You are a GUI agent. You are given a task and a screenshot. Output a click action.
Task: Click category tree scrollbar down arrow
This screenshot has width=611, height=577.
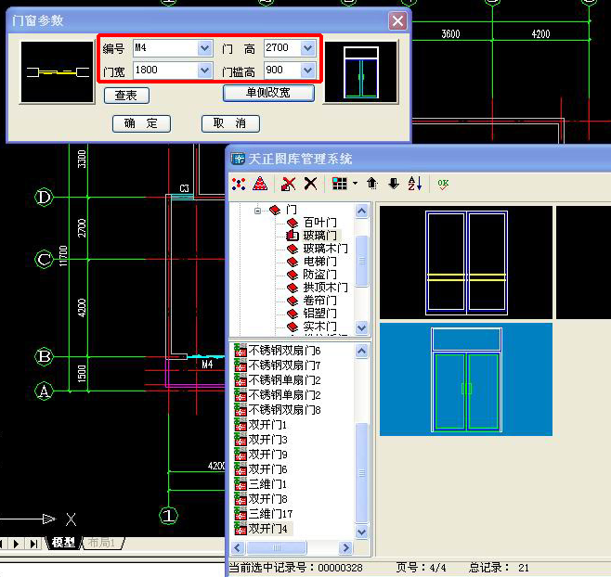(361, 327)
